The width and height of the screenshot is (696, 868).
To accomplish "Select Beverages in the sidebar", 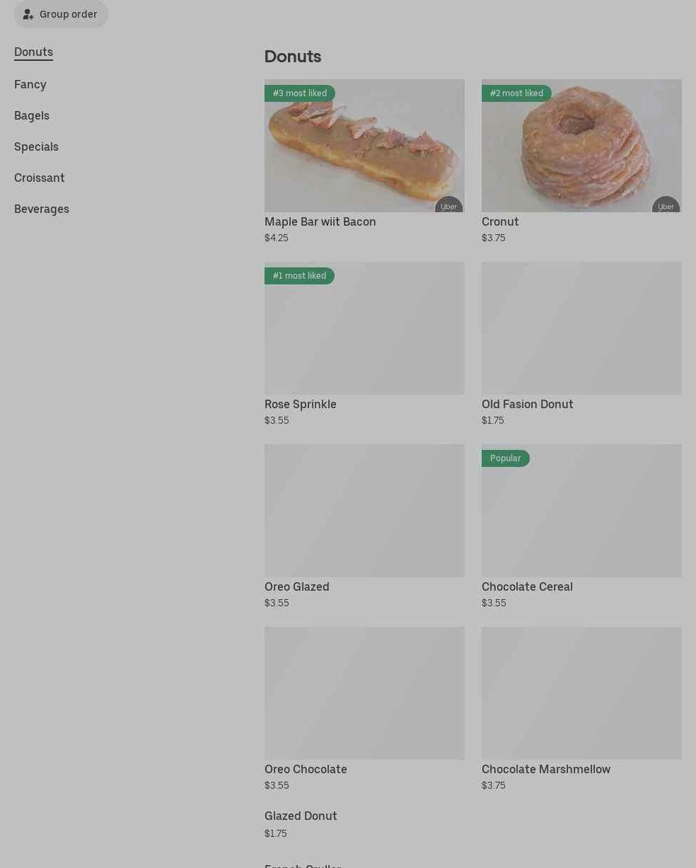I will tap(42, 209).
